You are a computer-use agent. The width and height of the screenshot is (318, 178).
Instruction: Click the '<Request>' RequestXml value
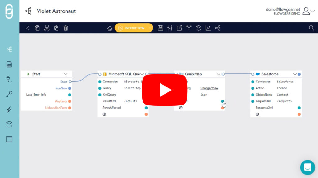point(284,101)
